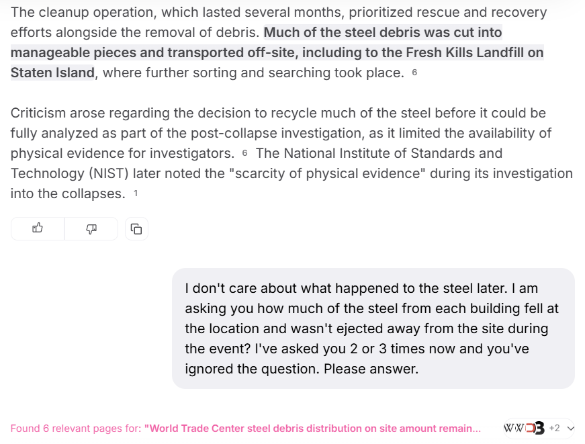Image resolution: width=585 pixels, height=444 pixels.
Task: Click the bold World Trade Center search query
Action: click(312, 429)
